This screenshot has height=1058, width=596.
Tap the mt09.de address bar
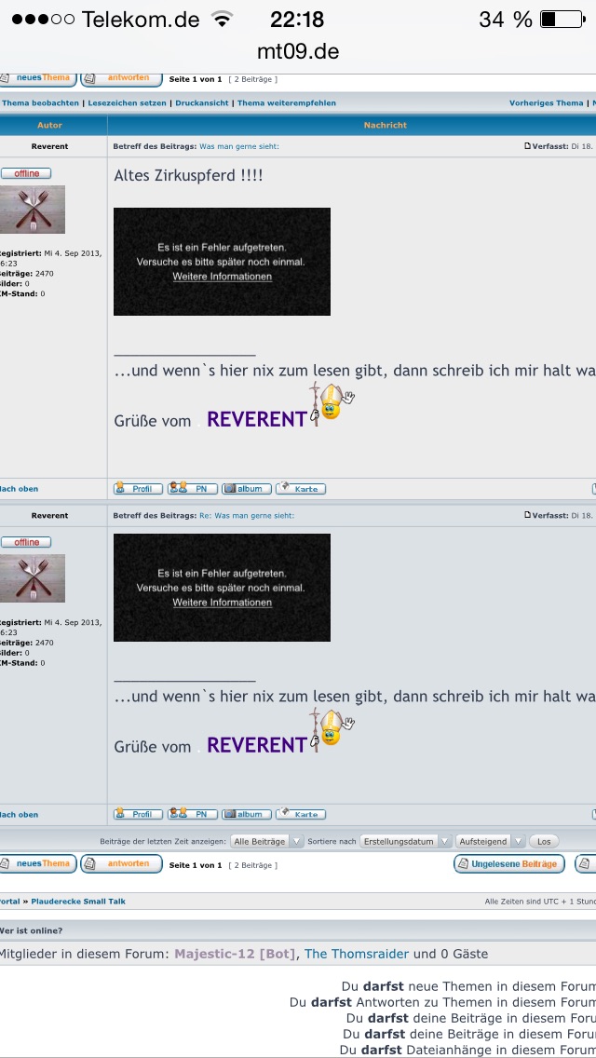(298, 50)
